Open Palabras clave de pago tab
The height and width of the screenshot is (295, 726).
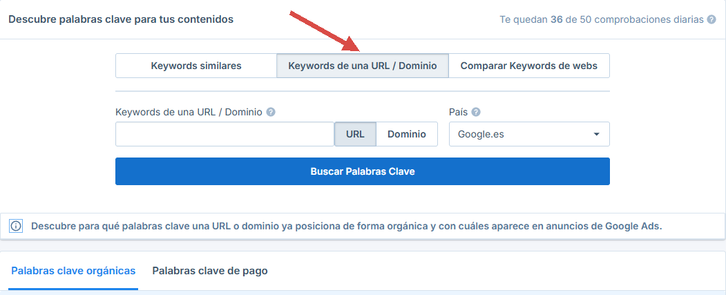coord(210,271)
